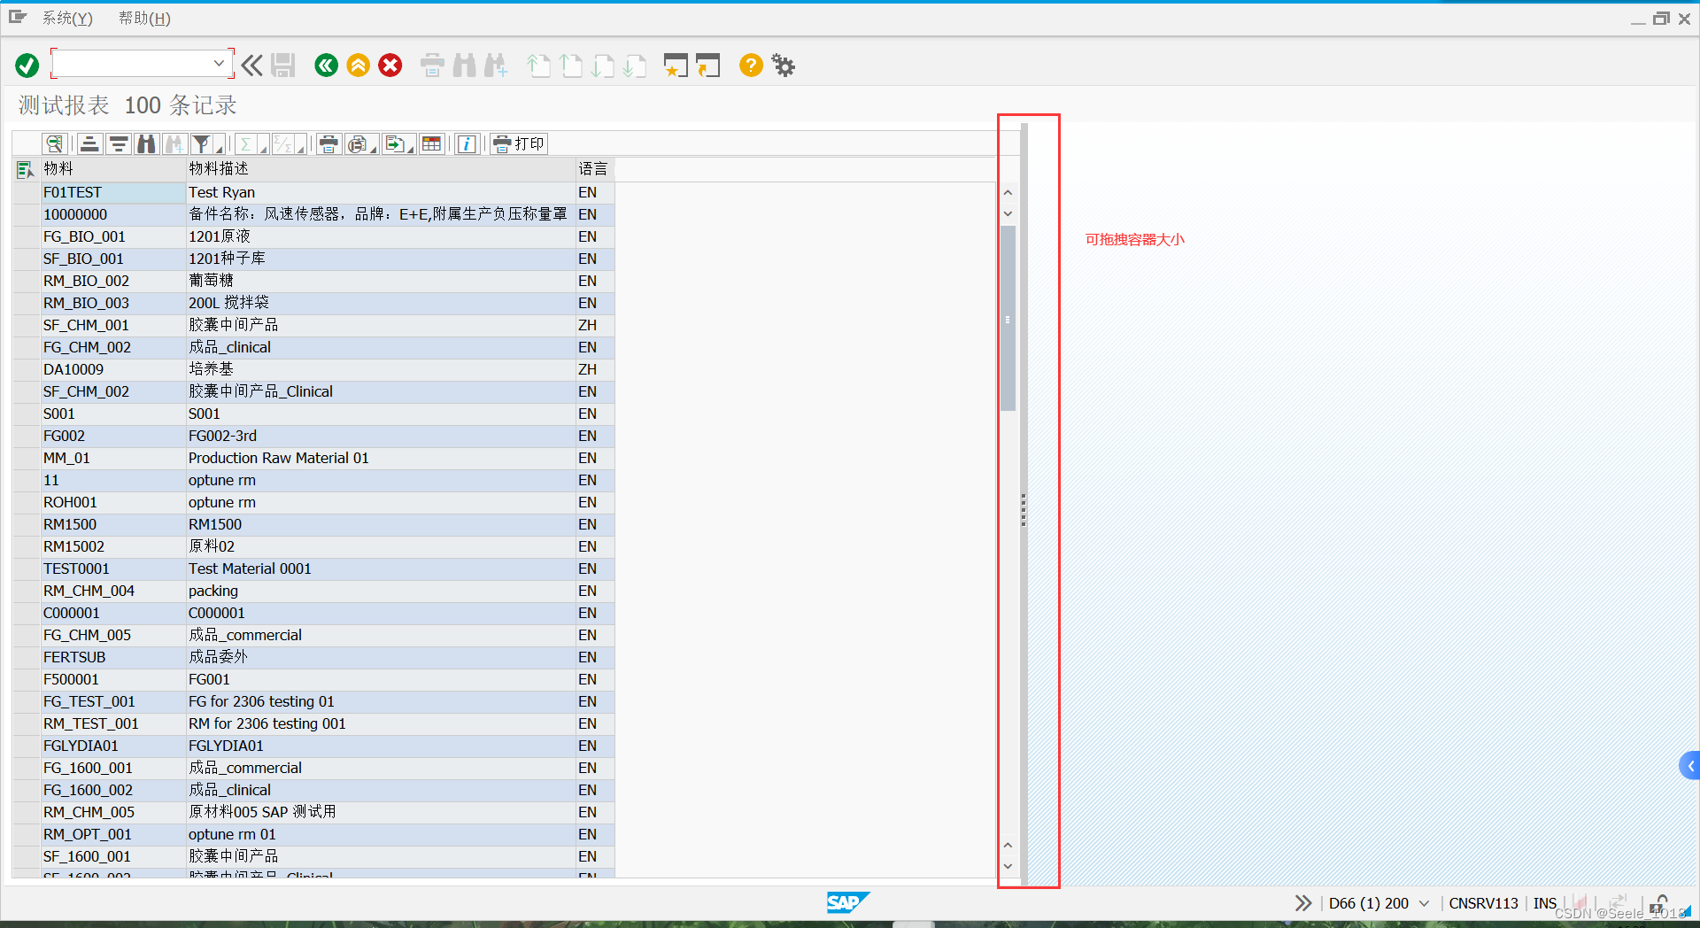
Task: Click the container splitter drag handle
Action: (1024, 511)
